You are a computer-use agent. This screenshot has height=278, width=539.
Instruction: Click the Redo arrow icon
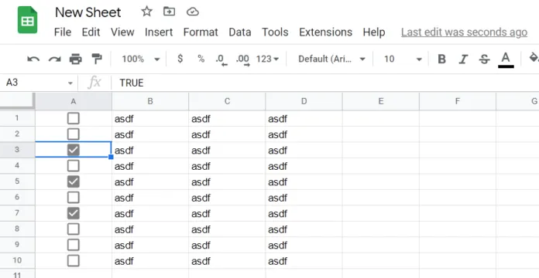tap(55, 59)
